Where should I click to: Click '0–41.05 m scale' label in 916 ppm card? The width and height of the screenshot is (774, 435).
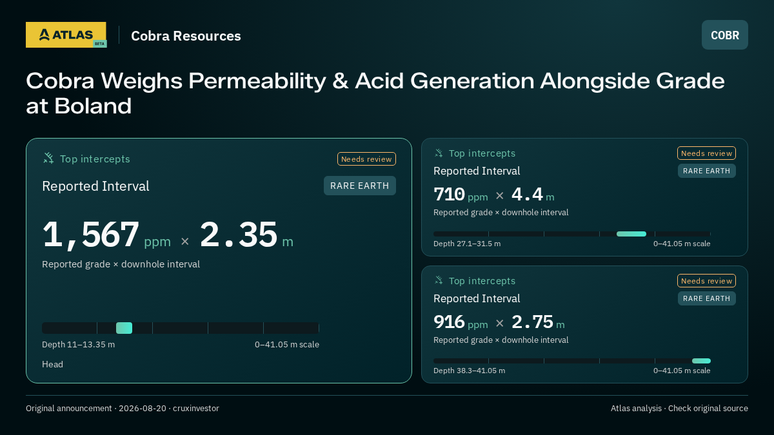pos(682,371)
